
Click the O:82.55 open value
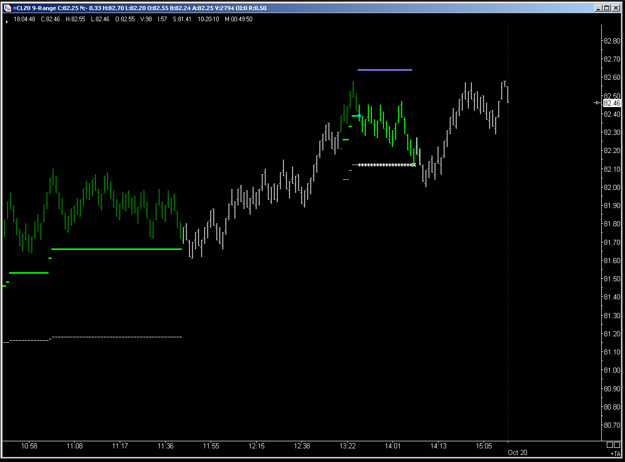[125, 19]
